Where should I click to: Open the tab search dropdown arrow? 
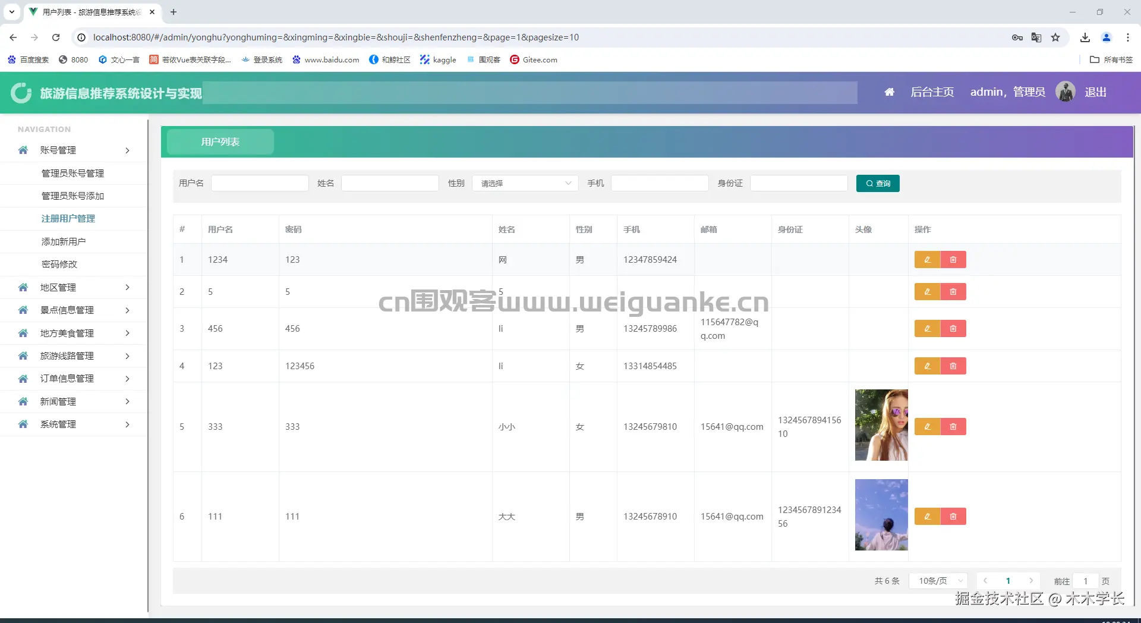[11, 12]
